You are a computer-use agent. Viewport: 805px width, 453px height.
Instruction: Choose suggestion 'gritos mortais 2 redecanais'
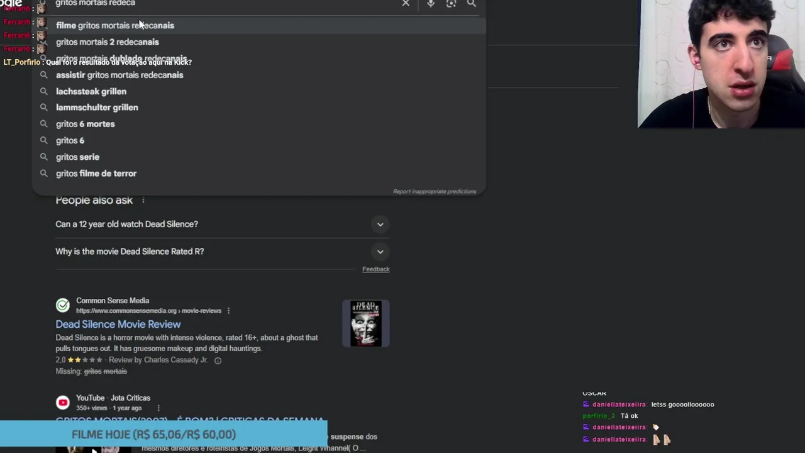(x=259, y=42)
